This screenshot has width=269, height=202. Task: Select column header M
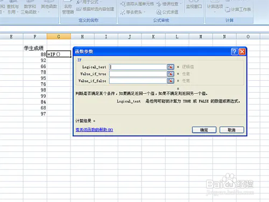coord(201,37)
